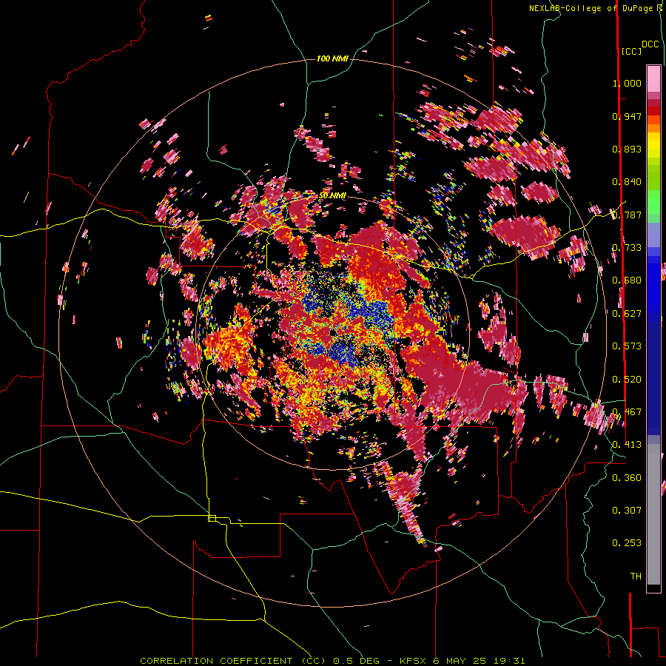
Task: Click the 0.467 legend value
Action: point(627,412)
